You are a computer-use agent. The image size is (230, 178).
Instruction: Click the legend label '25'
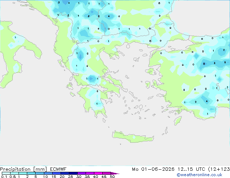point(70,177)
